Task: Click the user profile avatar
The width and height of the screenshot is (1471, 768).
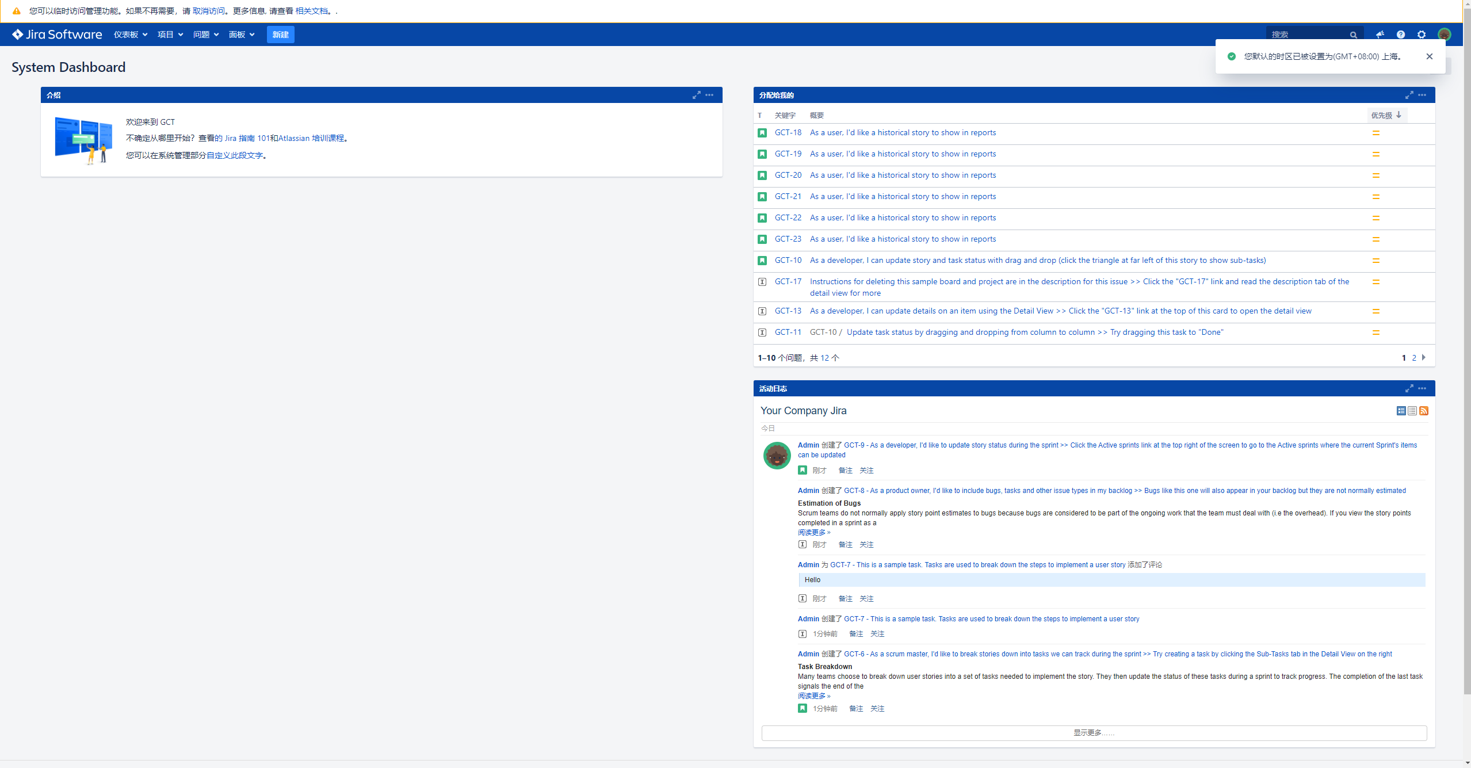Action: [1444, 35]
